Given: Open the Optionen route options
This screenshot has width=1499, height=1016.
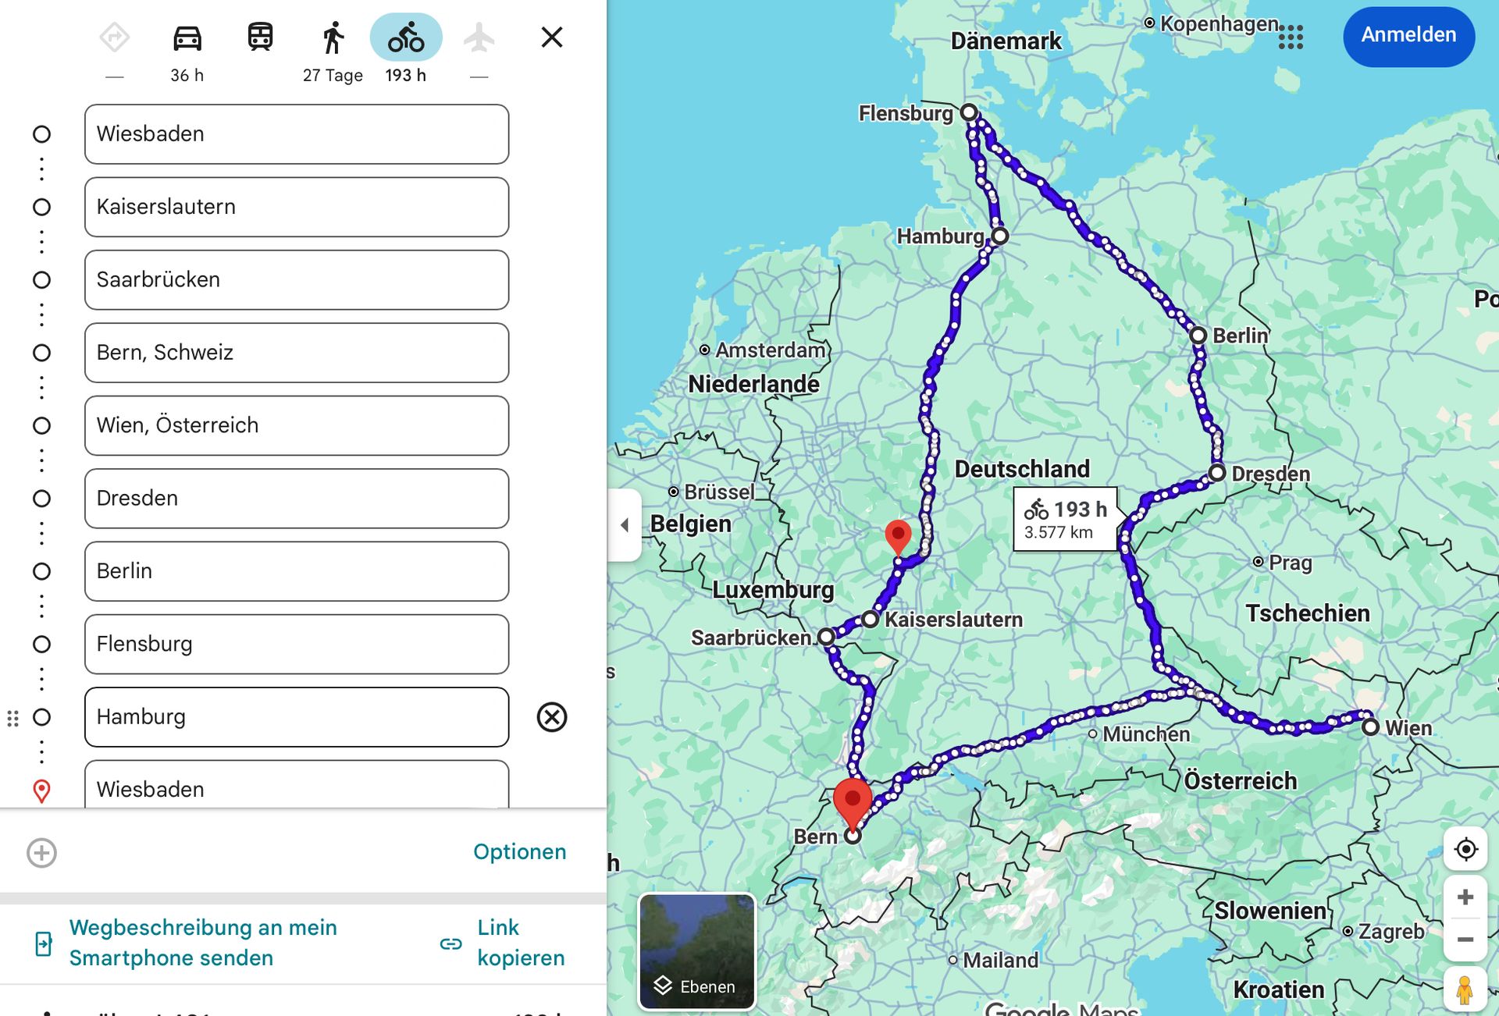Looking at the screenshot, I should 519,851.
